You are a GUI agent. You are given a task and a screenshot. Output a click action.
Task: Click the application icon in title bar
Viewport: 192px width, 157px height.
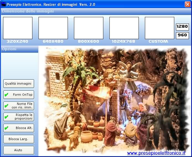pos(3,4)
